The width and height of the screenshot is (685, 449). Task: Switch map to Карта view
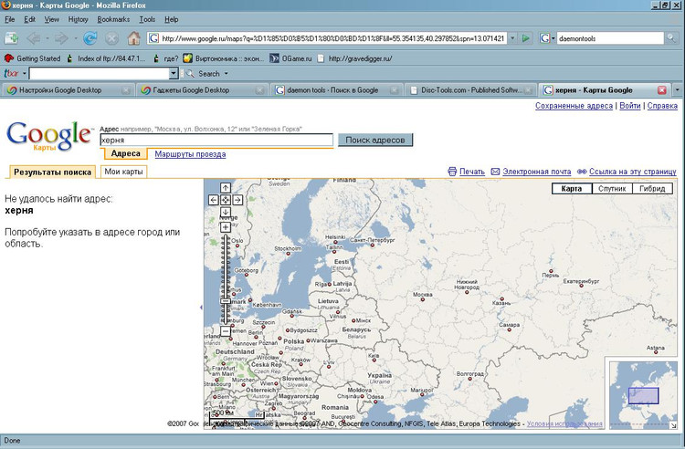tap(572, 189)
